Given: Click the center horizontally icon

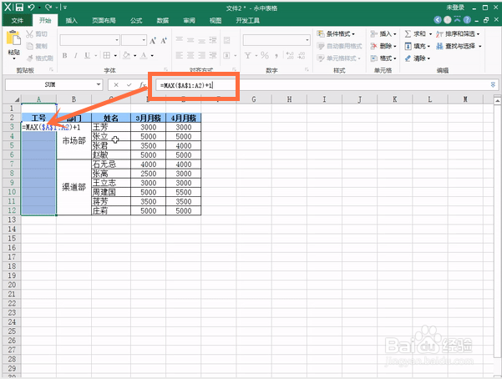Looking at the screenshot, I should pos(190,55).
